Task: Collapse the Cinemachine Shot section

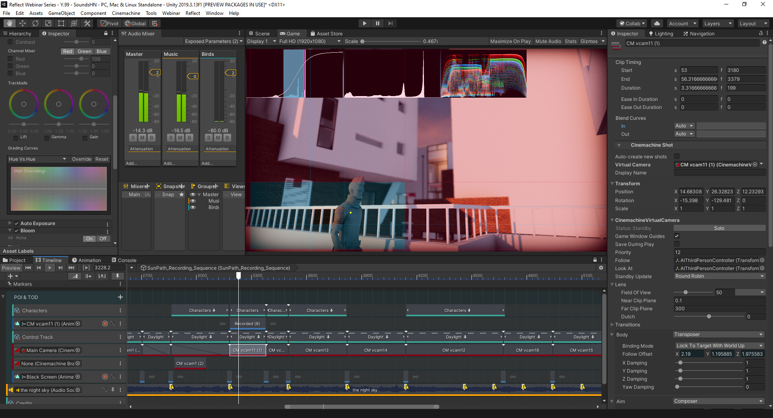Action: (619, 145)
